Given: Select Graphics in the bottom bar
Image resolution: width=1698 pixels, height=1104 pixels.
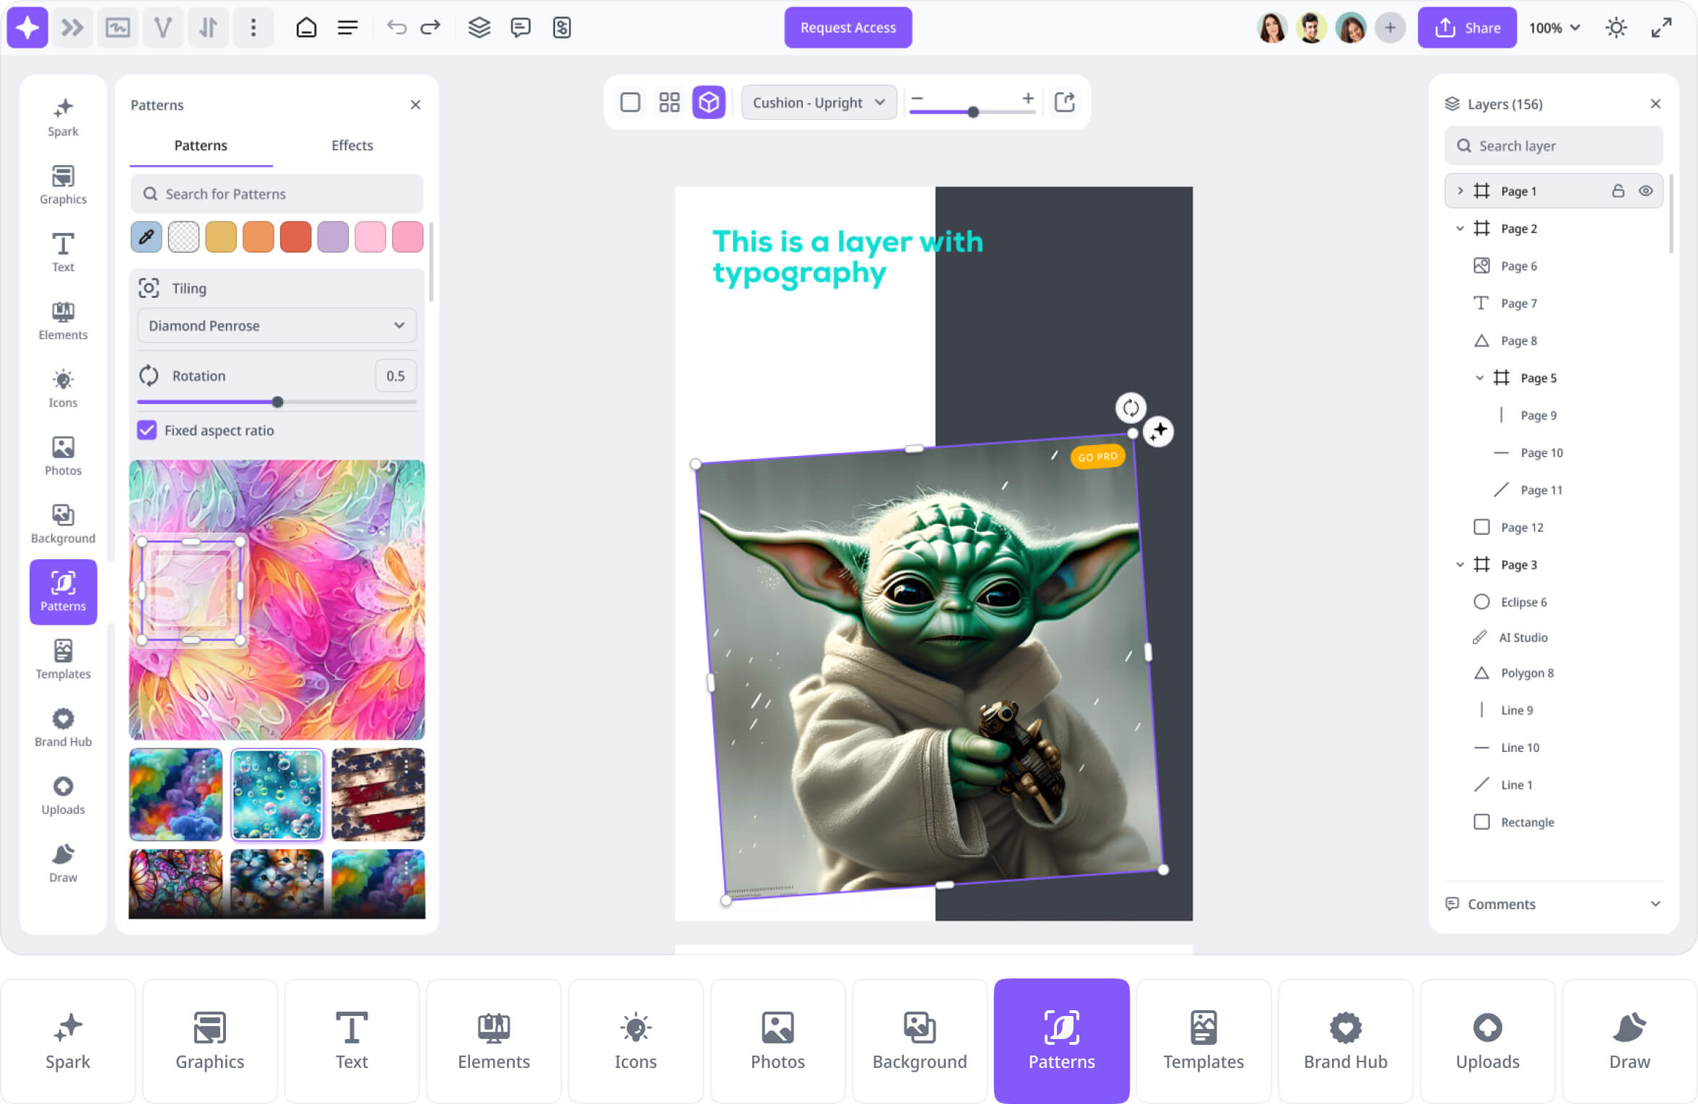Looking at the screenshot, I should click(209, 1041).
